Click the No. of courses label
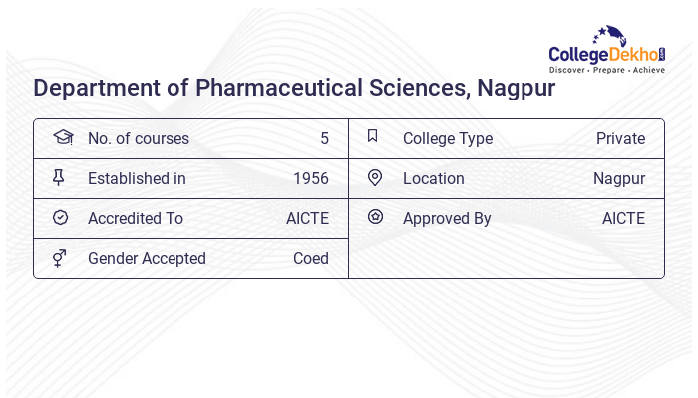 click(139, 138)
